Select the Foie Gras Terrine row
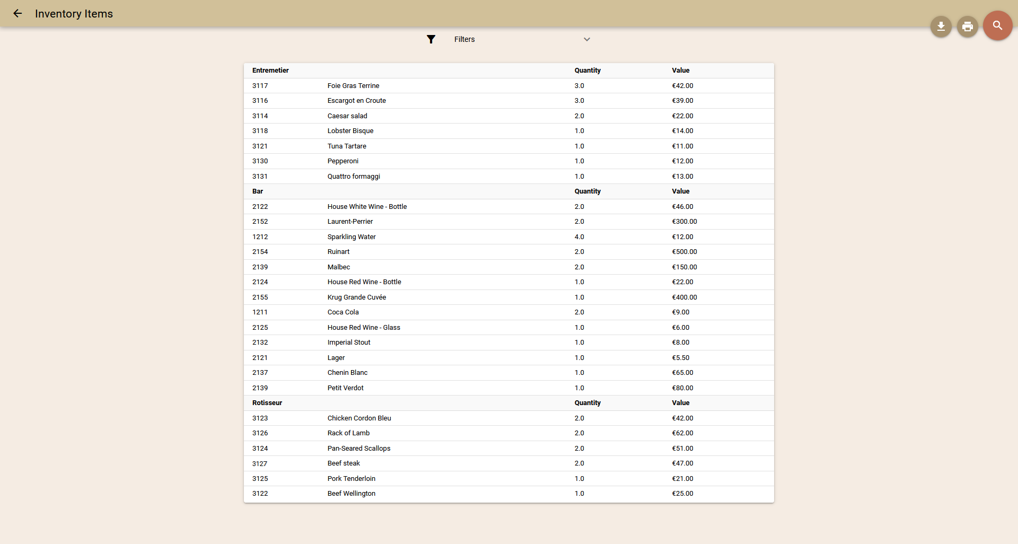 353,86
